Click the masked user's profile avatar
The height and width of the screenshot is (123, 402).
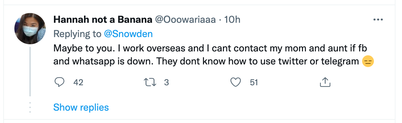click(x=30, y=29)
